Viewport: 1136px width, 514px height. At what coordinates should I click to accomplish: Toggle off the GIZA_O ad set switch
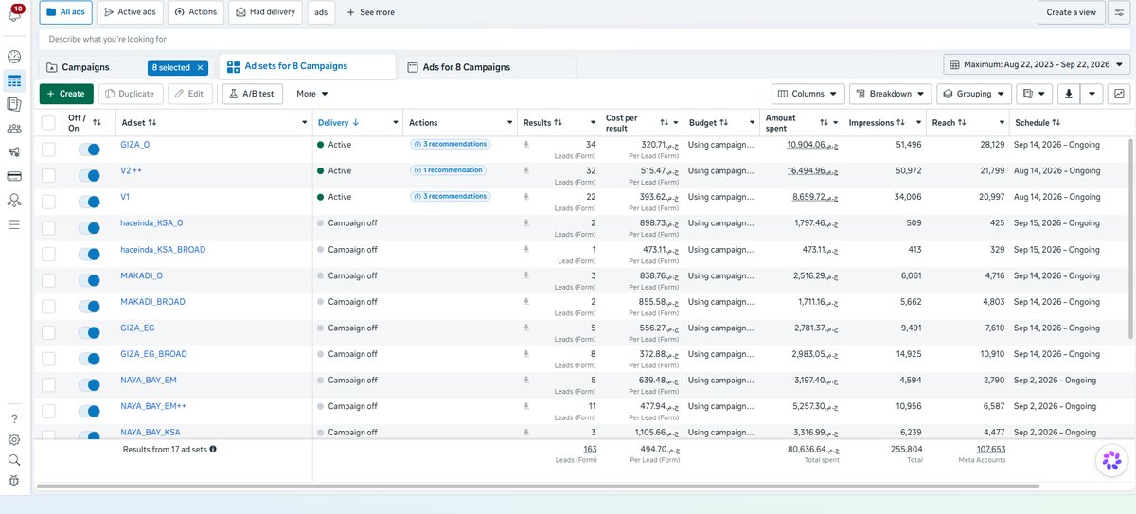click(89, 150)
